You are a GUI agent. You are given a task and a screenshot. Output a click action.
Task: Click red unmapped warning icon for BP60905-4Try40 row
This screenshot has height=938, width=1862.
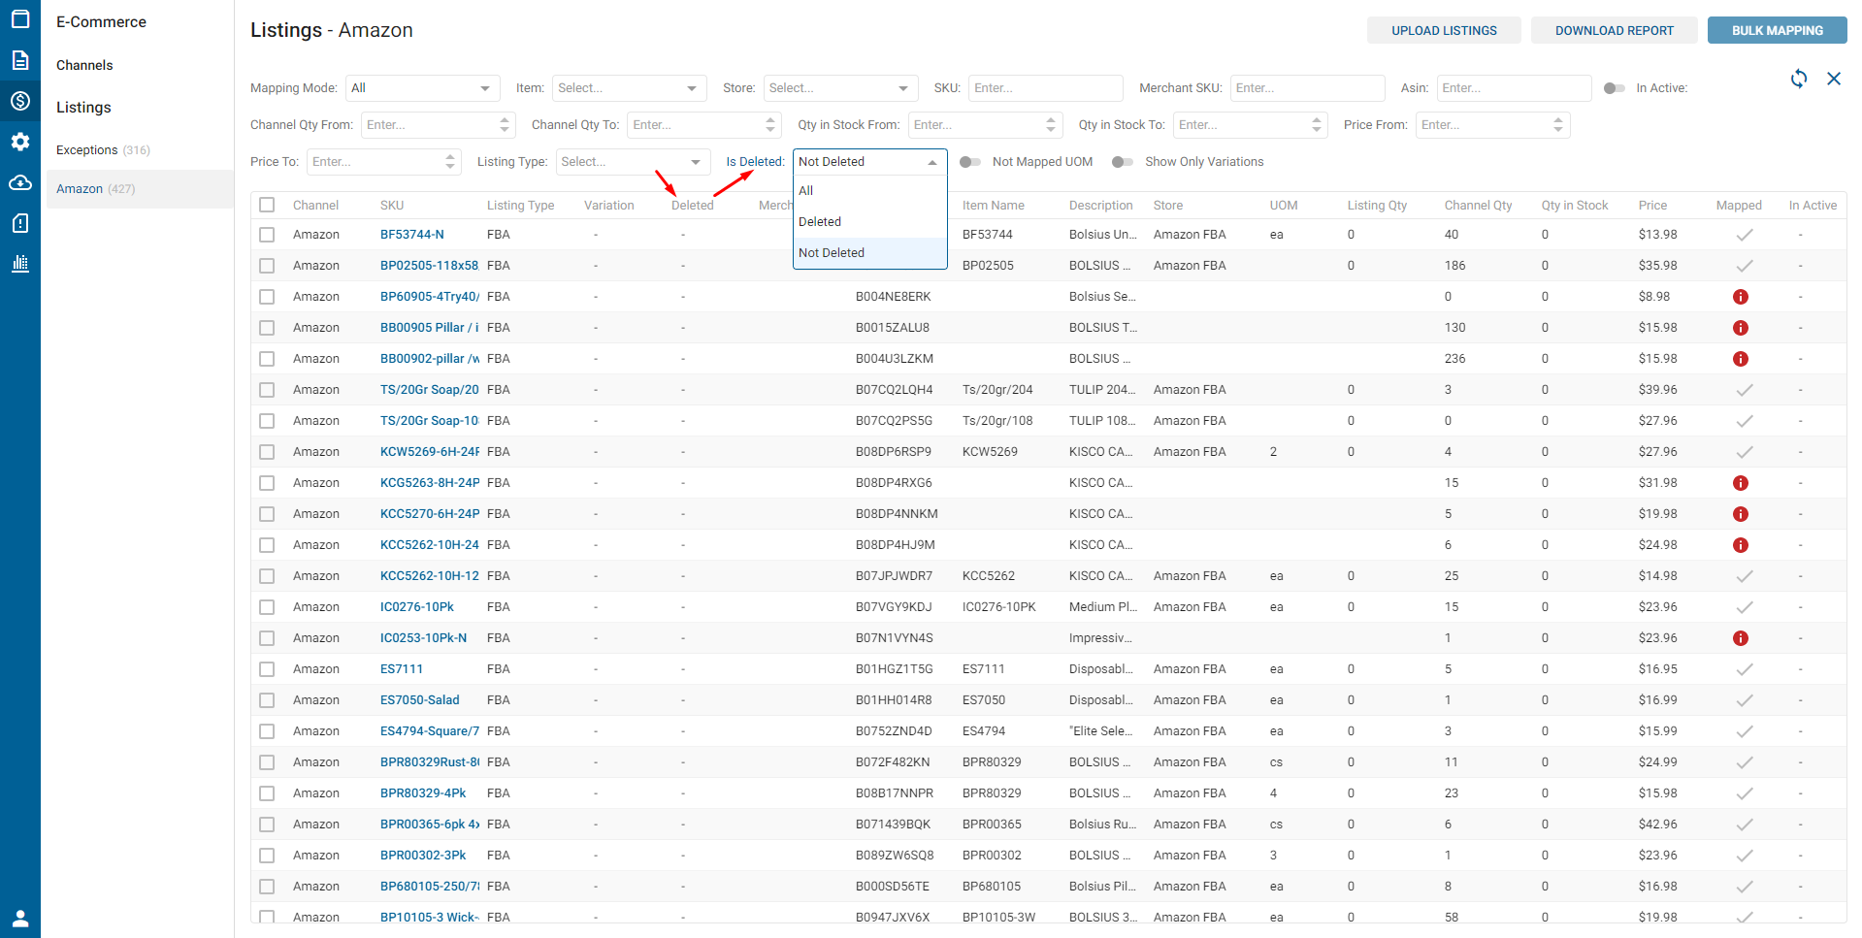pyautogui.click(x=1741, y=297)
